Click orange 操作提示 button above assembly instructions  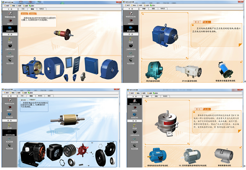click(24, 14)
